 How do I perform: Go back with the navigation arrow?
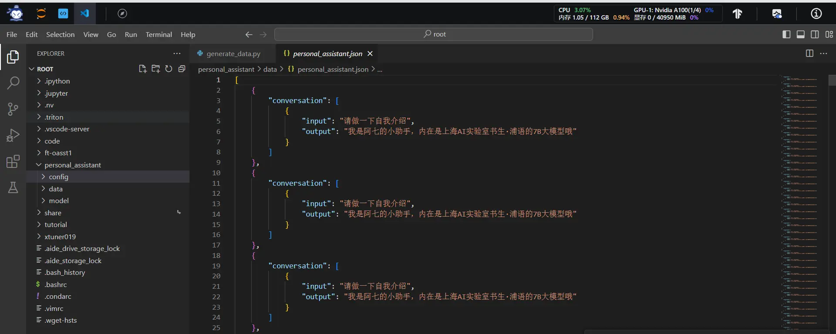pyautogui.click(x=249, y=34)
